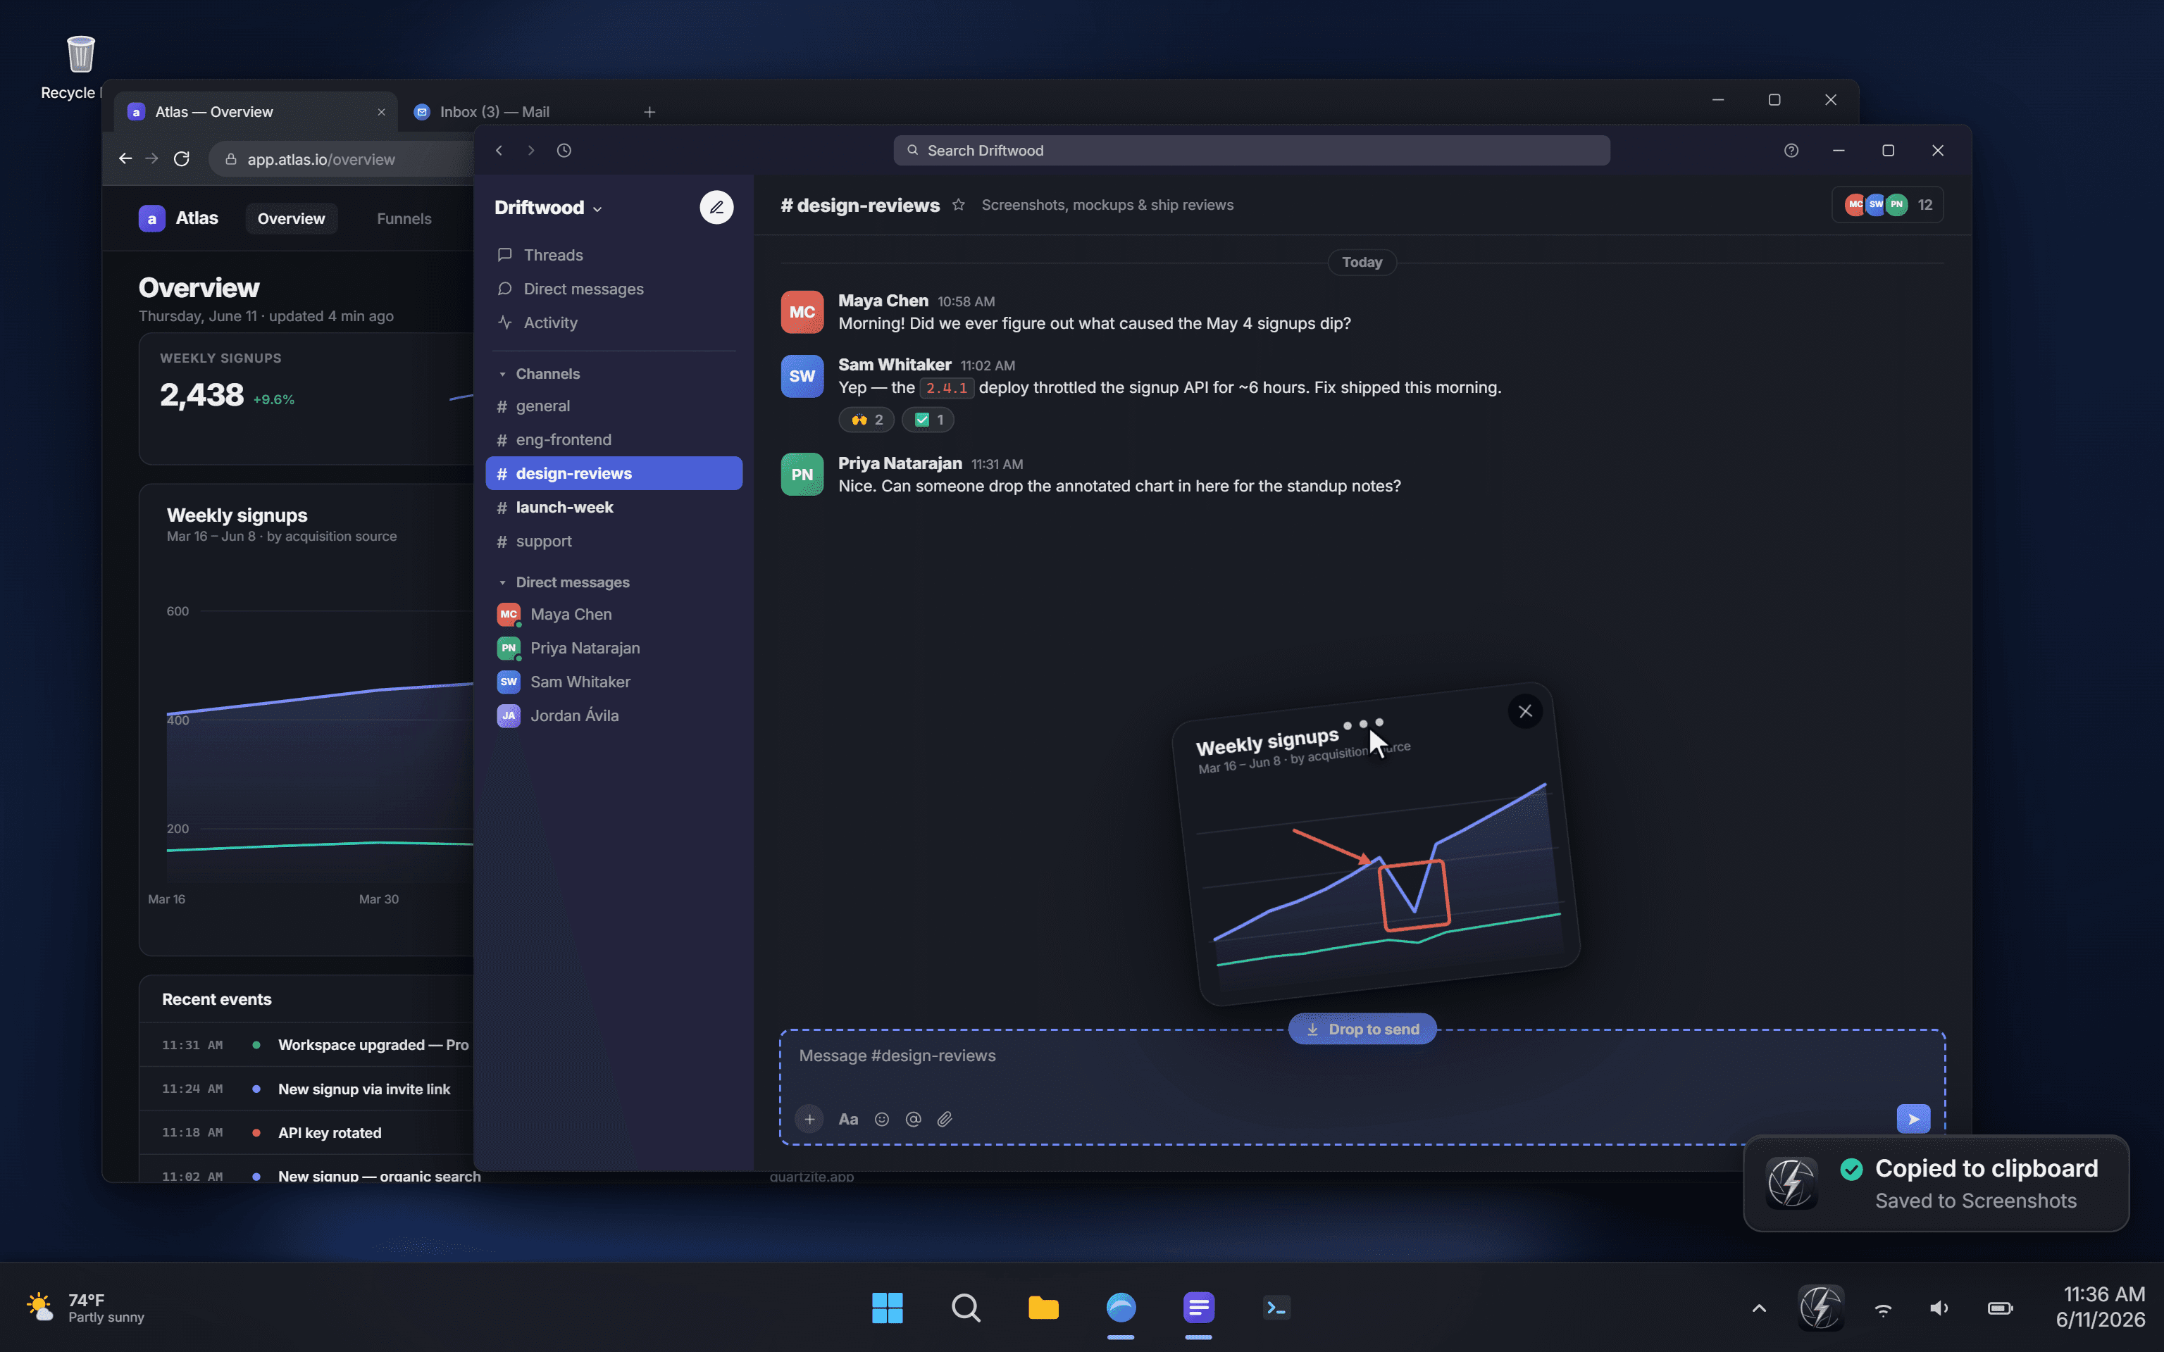Open Direct messages in sidebar

[x=614, y=289]
